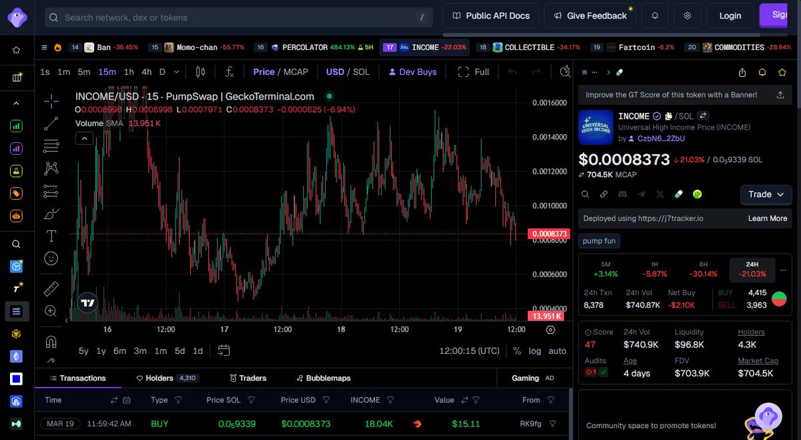The width and height of the screenshot is (801, 440).
Task: Select the Ethereum network icon in sidebar
Action: point(16,356)
